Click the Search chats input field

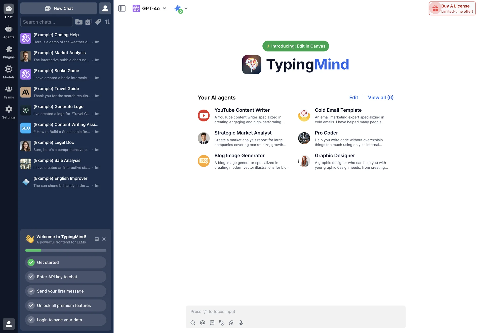pyautogui.click(x=47, y=22)
